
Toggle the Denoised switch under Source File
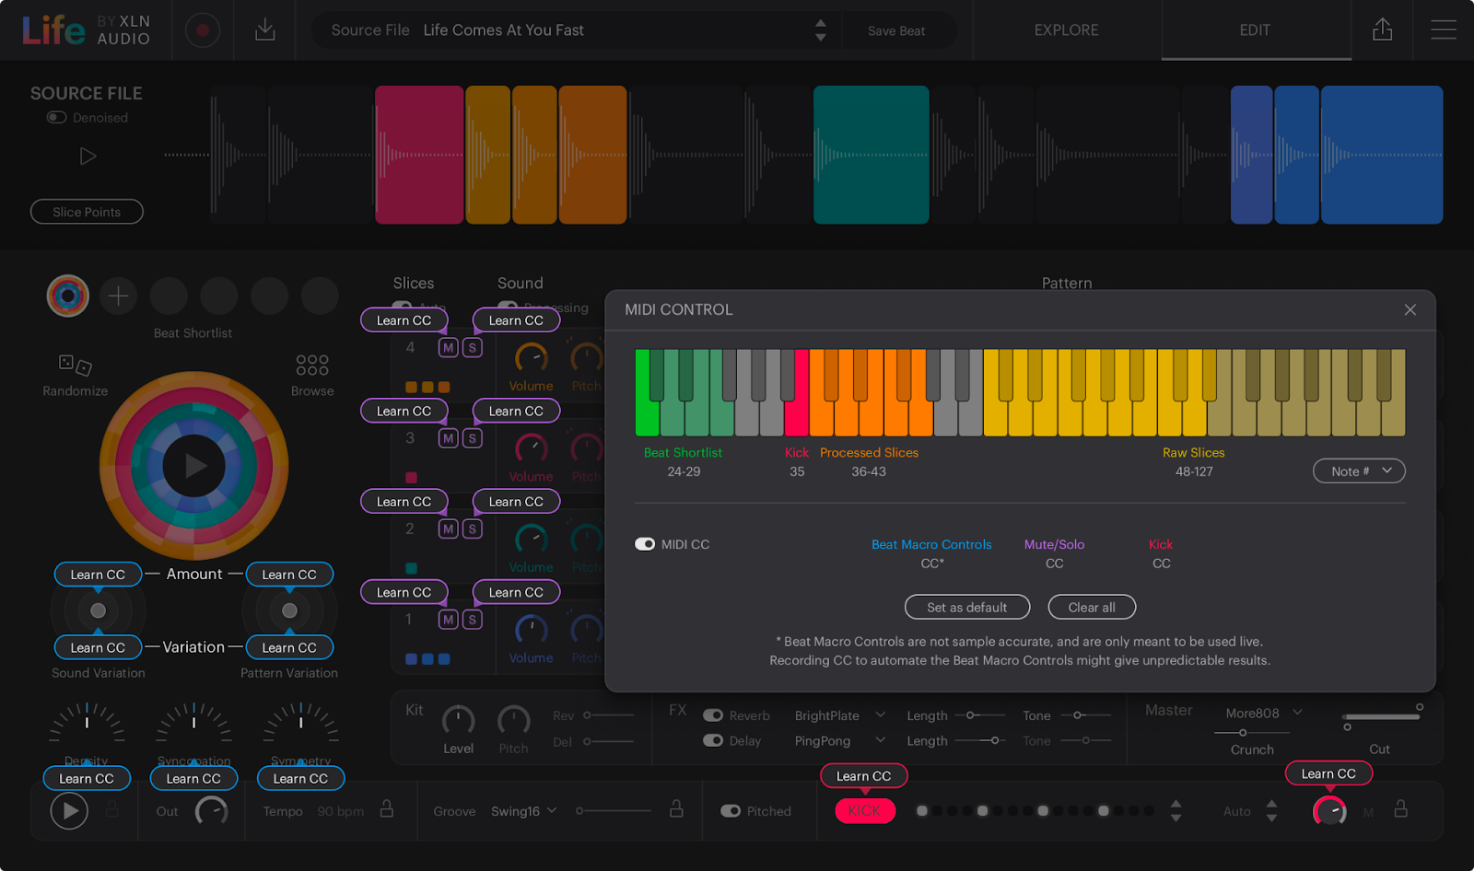tap(56, 117)
